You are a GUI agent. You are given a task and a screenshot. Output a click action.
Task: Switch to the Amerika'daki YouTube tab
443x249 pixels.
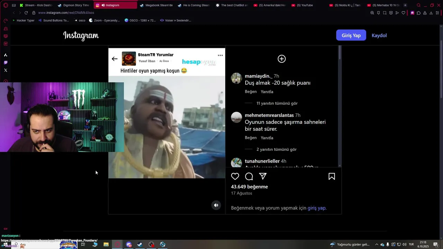click(x=269, y=5)
